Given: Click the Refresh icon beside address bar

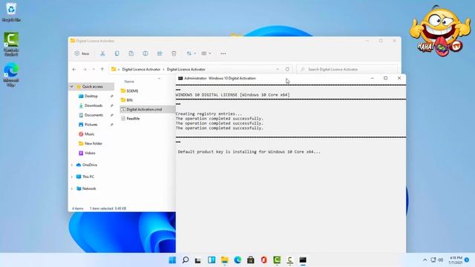Looking at the screenshot, I should tap(287, 69).
